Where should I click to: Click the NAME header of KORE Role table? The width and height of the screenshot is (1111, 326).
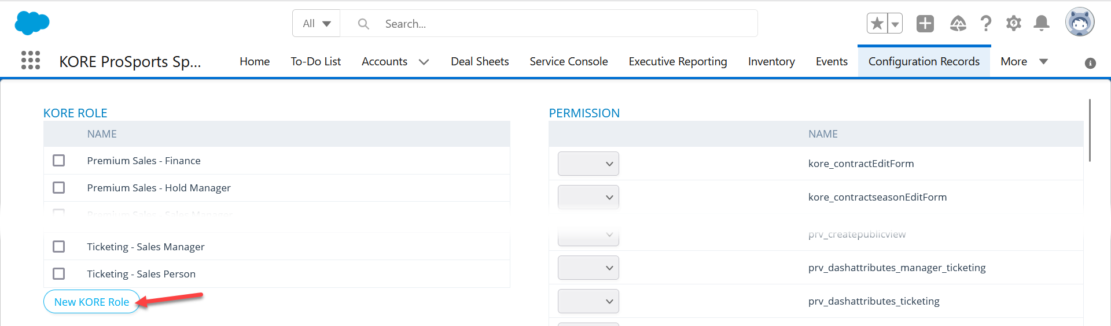click(102, 134)
